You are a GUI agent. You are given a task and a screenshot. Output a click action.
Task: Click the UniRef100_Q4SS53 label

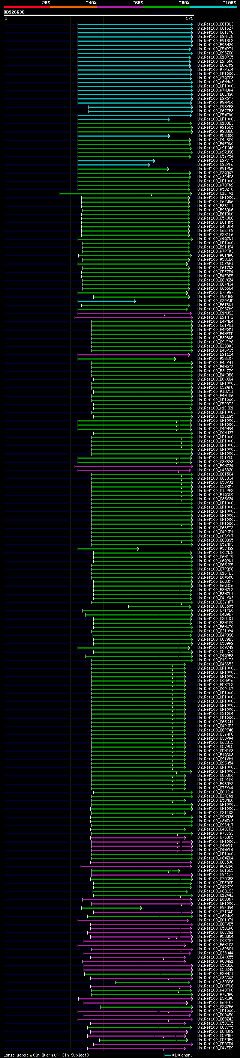(x=215, y=664)
